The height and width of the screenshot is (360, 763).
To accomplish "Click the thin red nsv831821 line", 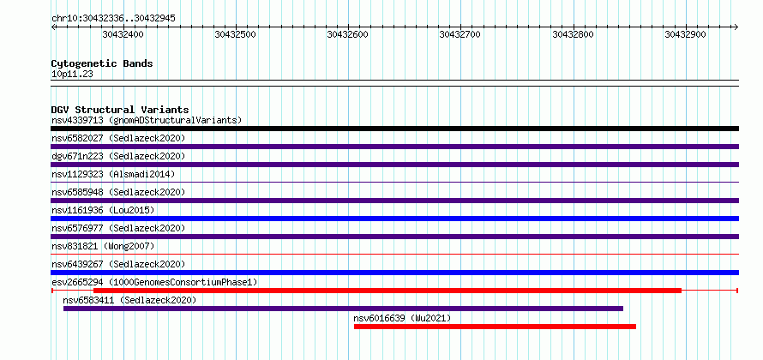I will [x=394, y=254].
